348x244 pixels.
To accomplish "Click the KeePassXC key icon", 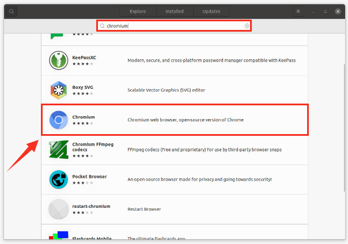I will click(x=59, y=60).
